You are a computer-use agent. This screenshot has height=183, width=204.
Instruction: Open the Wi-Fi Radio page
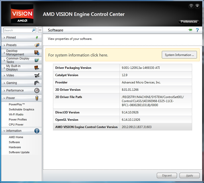tap(16, 114)
